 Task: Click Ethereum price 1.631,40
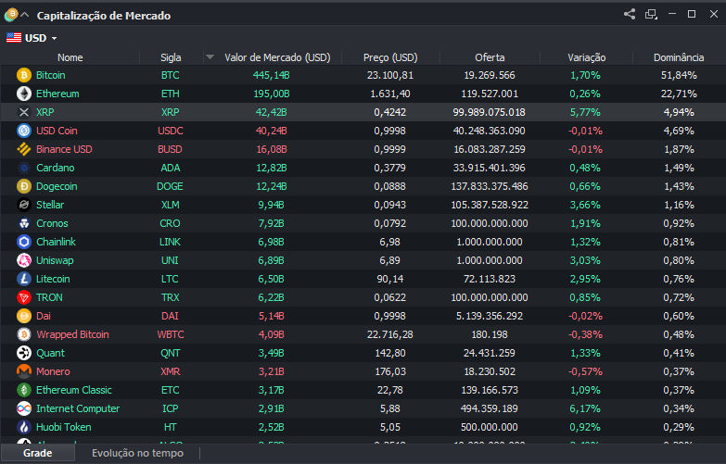pos(389,94)
